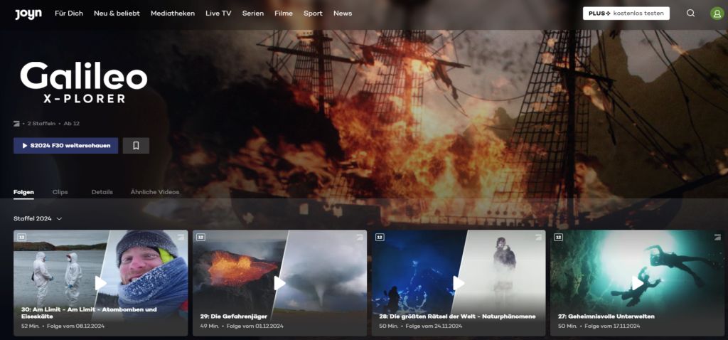The width and height of the screenshot is (728, 340).
Task: Open the green user profile icon
Action: click(717, 14)
